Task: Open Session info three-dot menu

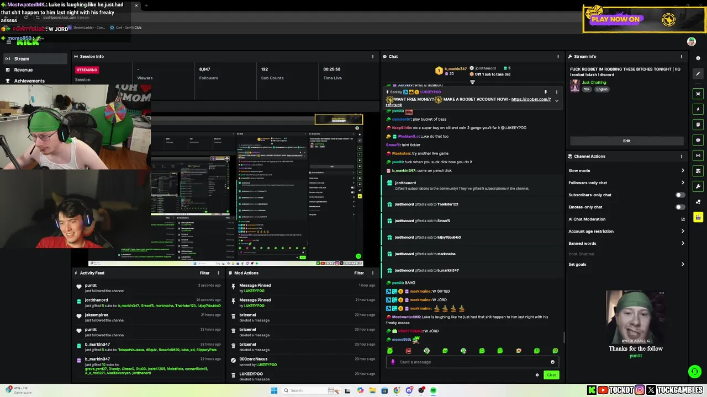Action: tap(372, 56)
